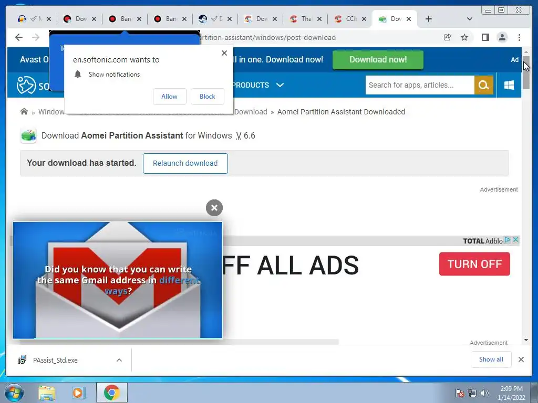Click Show all downloads button
Screen dimensions: 538x403
pos(491,359)
